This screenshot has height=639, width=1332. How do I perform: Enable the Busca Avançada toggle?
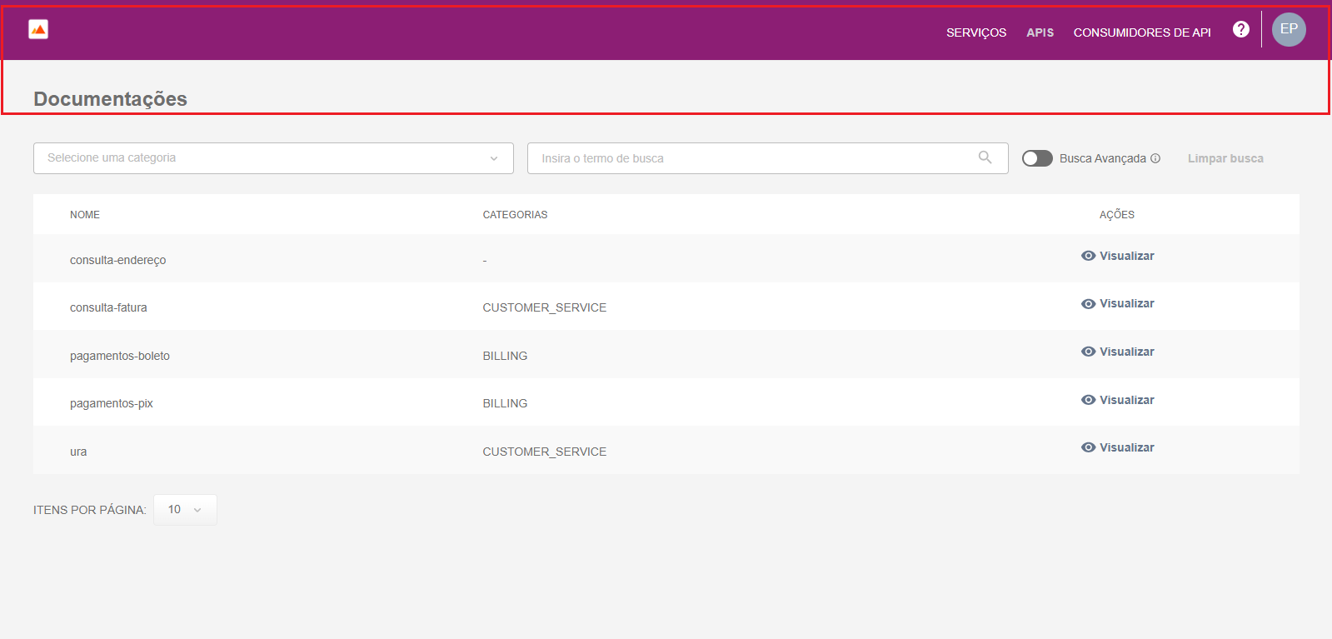click(1037, 158)
